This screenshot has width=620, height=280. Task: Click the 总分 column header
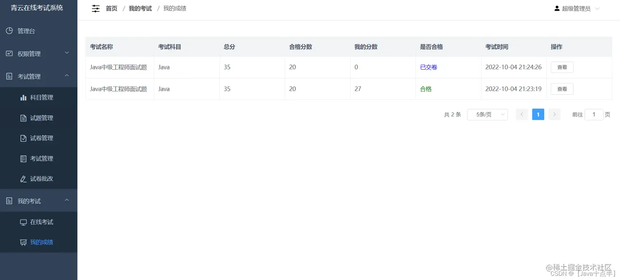tap(229, 47)
